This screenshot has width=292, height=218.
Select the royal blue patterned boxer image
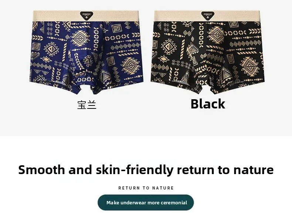(x=86, y=52)
